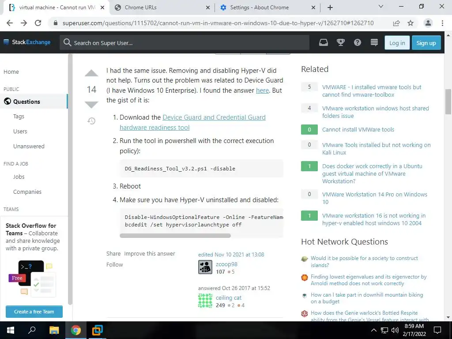Click the page vertical scrollbar thumb
Image resolution: width=452 pixels, height=339 pixels.
pos(448,102)
